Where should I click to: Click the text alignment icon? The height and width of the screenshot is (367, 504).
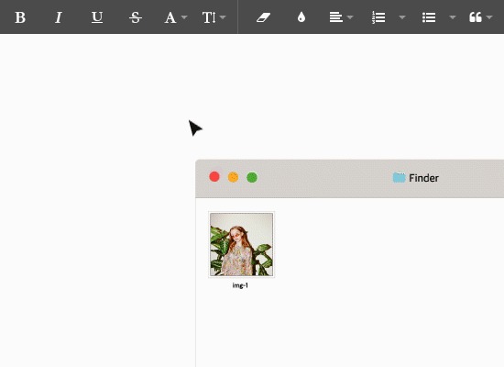tap(336, 17)
